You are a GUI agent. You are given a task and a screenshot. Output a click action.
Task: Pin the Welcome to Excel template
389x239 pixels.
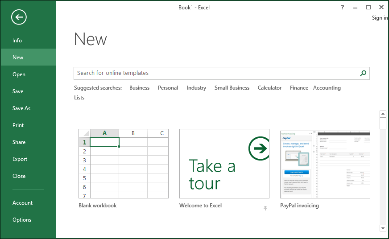pyautogui.click(x=265, y=208)
